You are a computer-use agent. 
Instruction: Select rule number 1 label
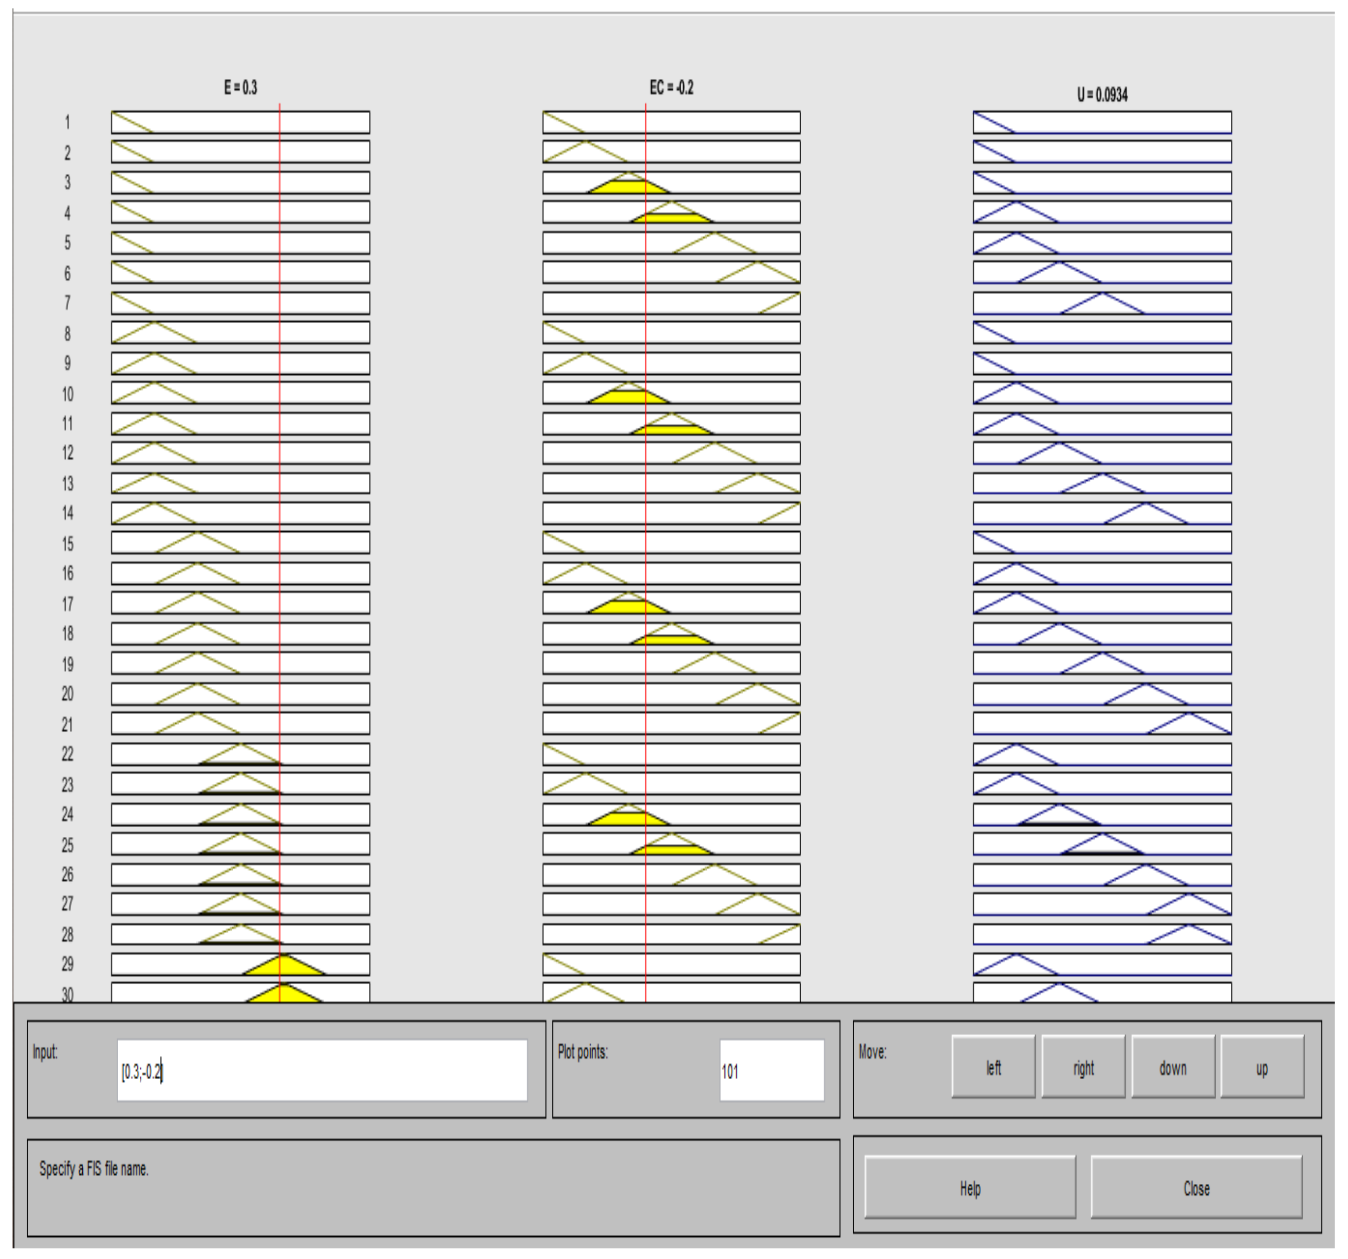point(67,123)
